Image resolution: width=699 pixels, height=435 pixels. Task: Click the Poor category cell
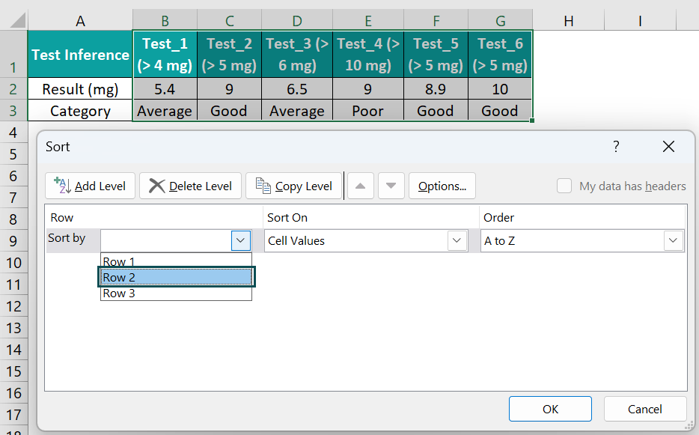click(368, 110)
